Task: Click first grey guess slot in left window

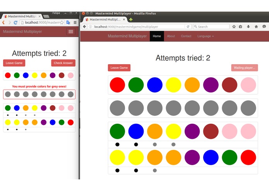Action: pyautogui.click(x=8, y=94)
